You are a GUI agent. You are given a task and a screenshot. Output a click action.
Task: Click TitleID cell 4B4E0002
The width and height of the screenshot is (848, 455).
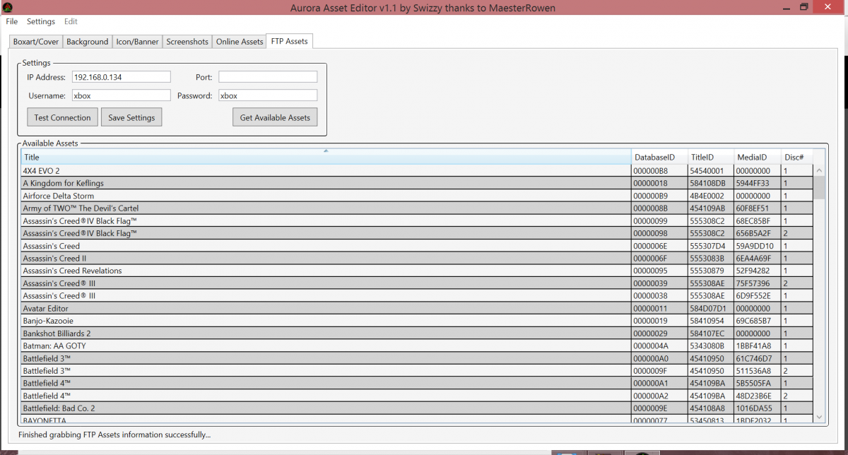point(711,196)
